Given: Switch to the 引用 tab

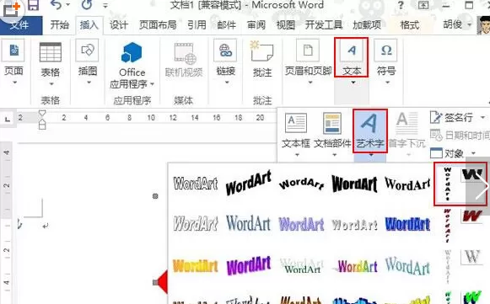Looking at the screenshot, I should [197, 25].
